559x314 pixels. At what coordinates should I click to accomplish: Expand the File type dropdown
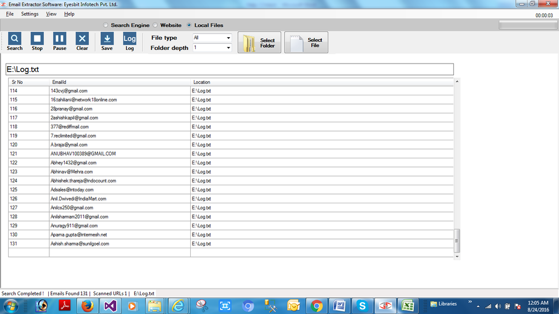(228, 38)
